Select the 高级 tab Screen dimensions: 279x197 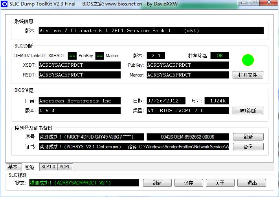coord(29,167)
